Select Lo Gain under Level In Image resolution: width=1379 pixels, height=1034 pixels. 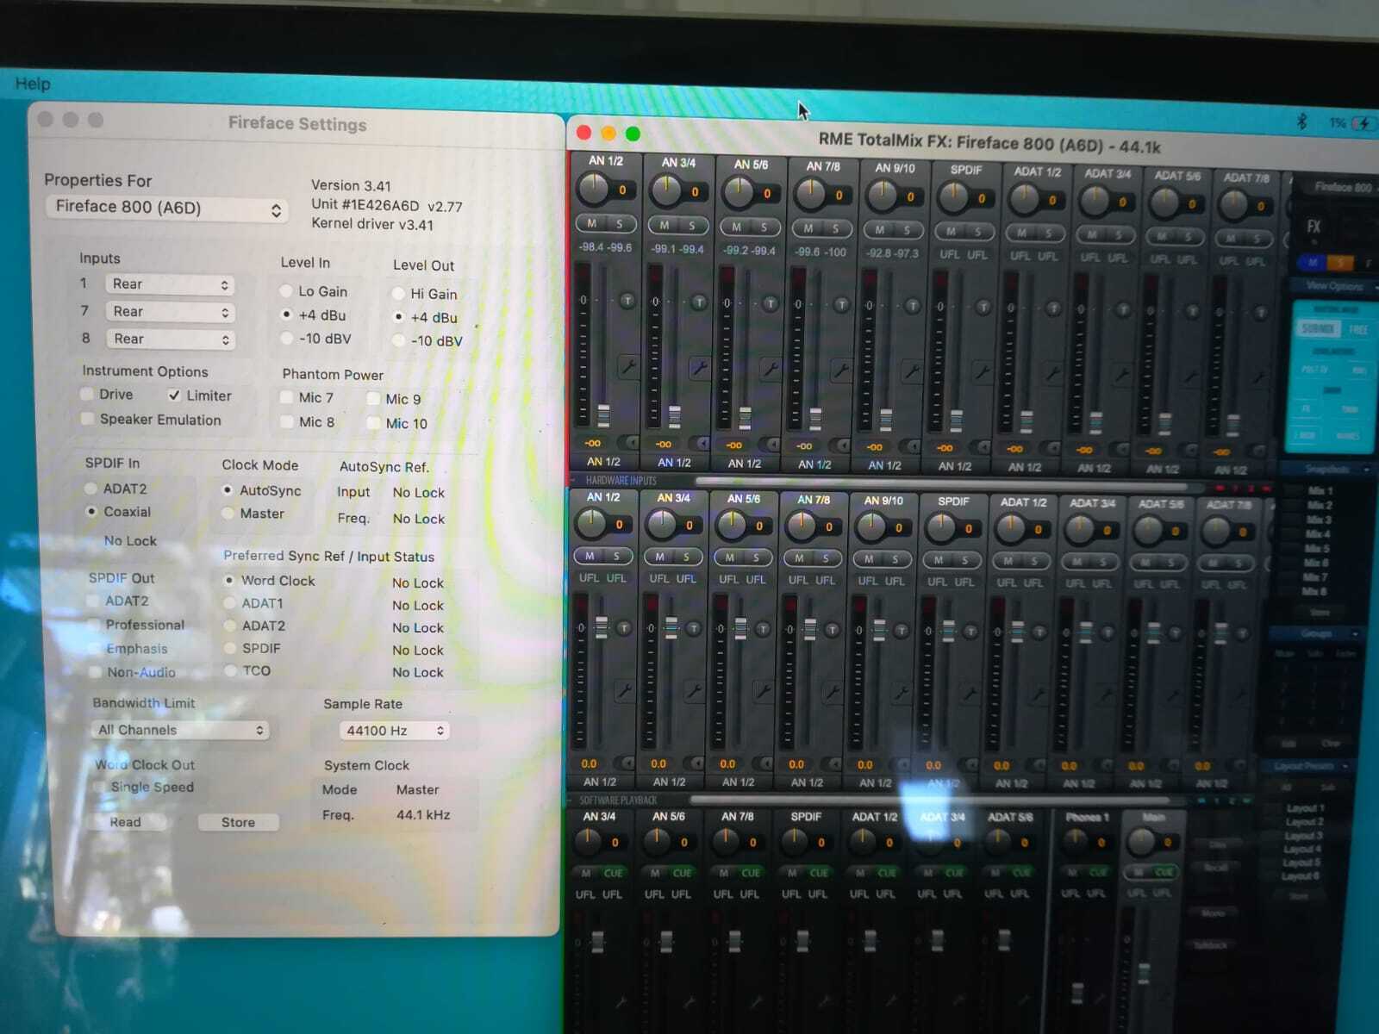(x=286, y=291)
